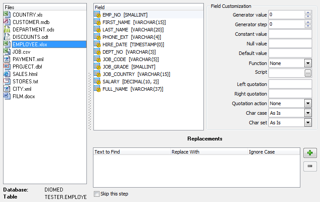This screenshot has height=202, width=320.
Task: Click the SALARY field icon
Action: (98, 82)
